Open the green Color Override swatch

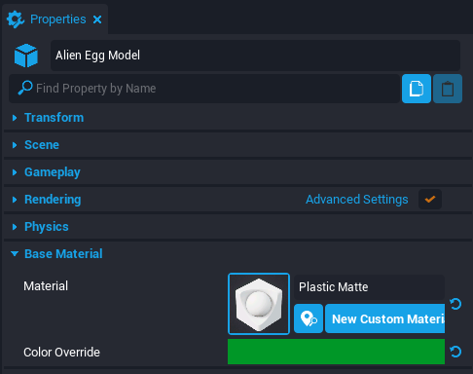click(x=336, y=352)
